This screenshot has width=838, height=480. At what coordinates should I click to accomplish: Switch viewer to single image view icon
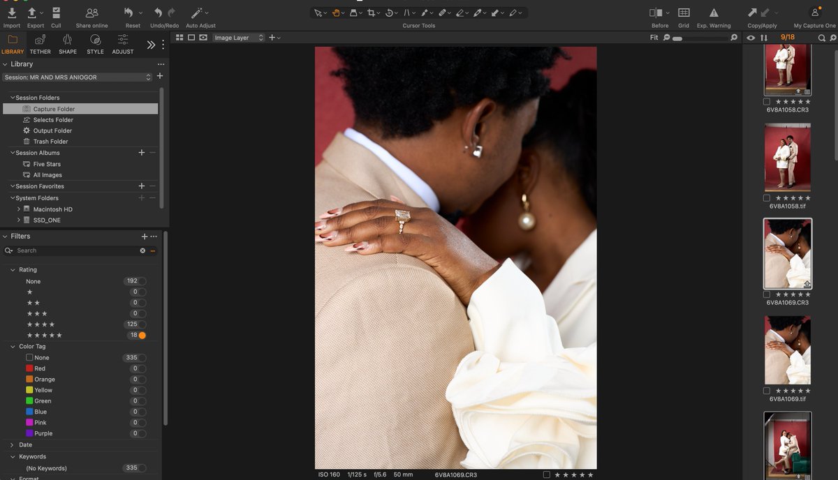click(191, 38)
